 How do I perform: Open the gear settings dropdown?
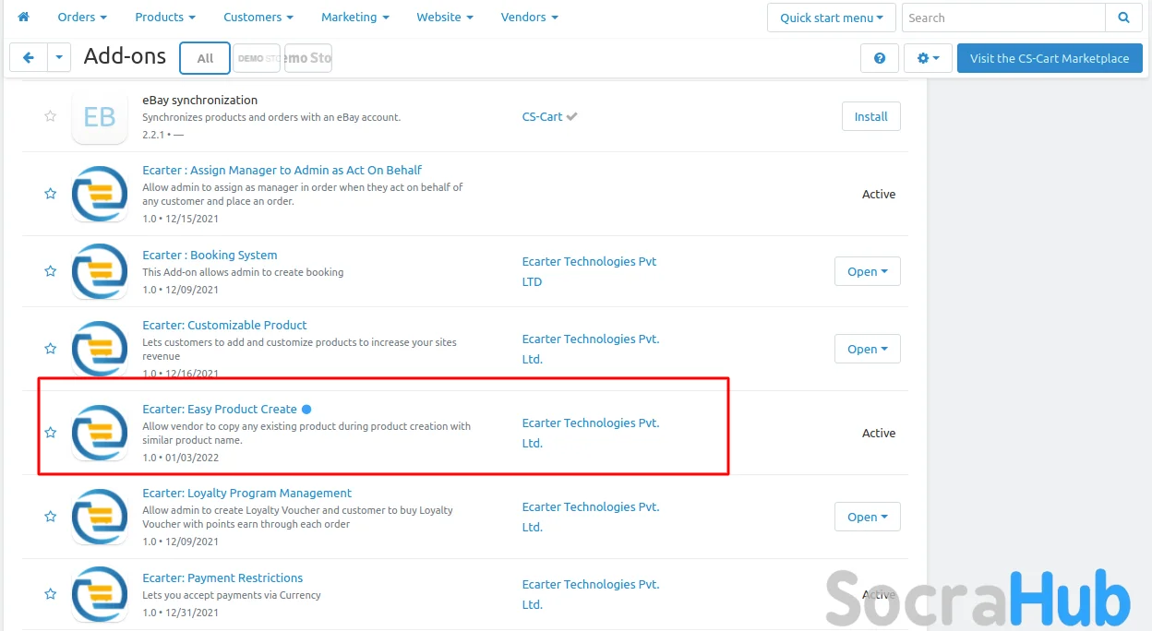click(928, 58)
